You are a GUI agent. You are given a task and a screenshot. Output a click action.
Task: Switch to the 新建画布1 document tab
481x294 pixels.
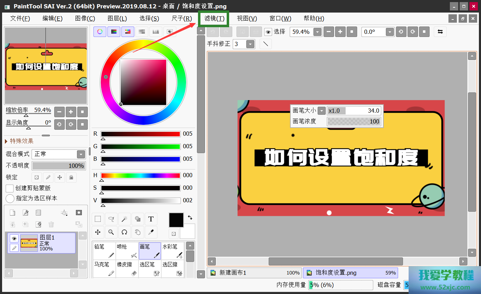(x=255, y=273)
